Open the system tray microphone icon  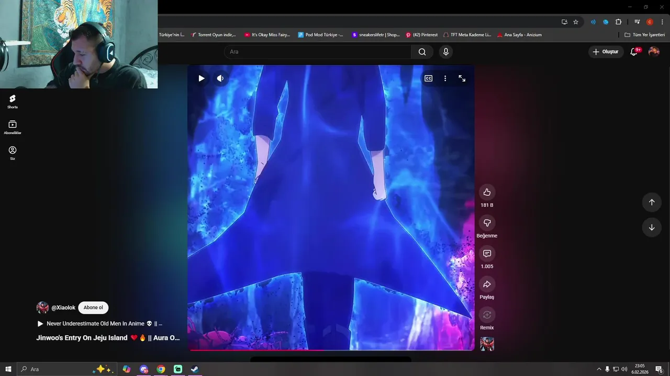607,369
